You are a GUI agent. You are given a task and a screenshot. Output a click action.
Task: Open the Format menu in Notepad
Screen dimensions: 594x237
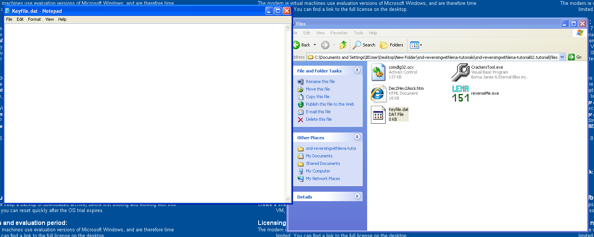(34, 19)
